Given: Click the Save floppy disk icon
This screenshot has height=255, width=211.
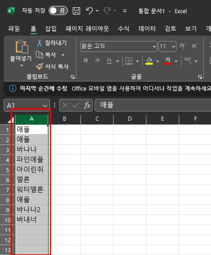Looking at the screenshot, I should coord(76,11).
